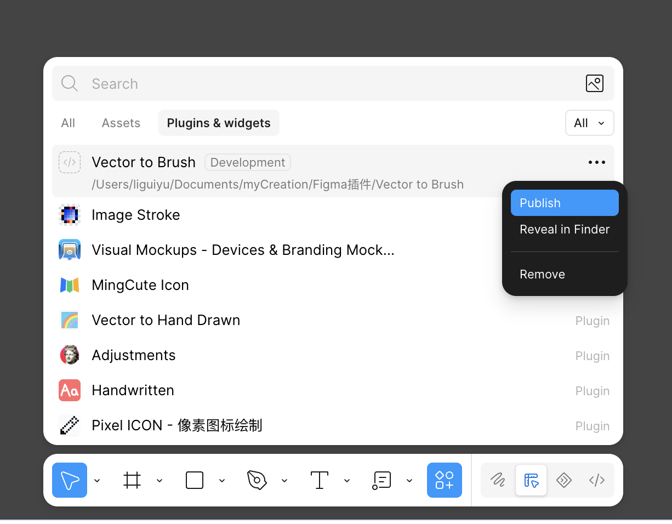Click the Plugin label beside Pixel ICON
The height and width of the screenshot is (524, 672).
[593, 426]
